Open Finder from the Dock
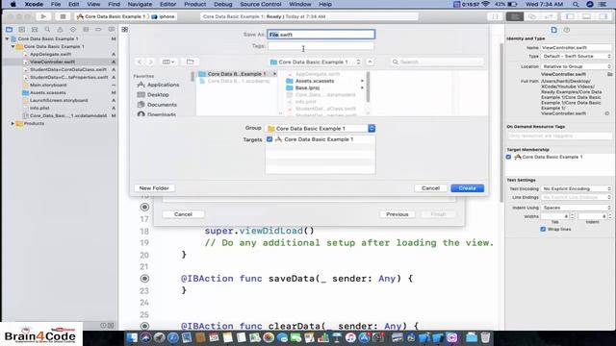This screenshot has width=616, height=346. (132, 337)
